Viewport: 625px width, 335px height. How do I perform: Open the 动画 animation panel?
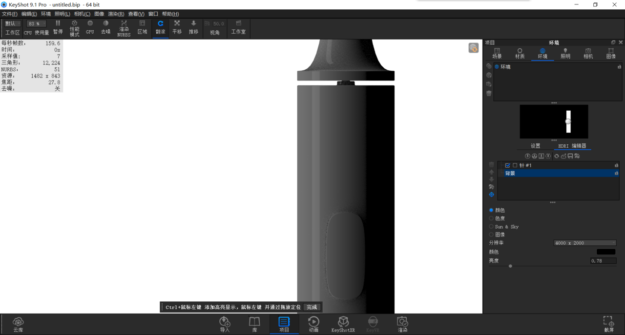[x=313, y=324]
